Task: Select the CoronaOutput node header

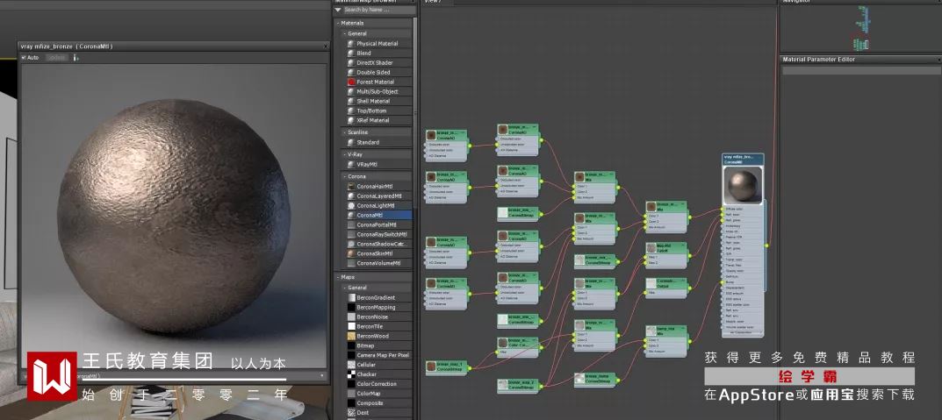Action: tap(665, 283)
